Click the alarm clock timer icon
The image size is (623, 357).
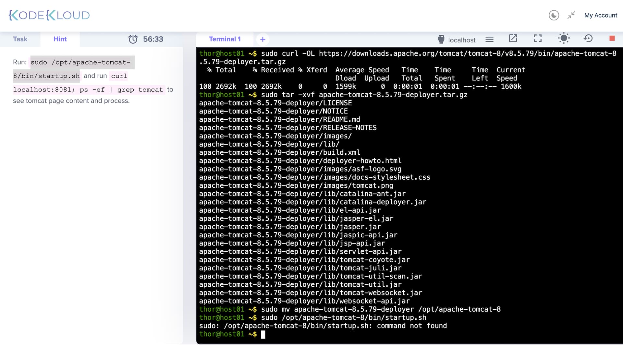click(133, 39)
